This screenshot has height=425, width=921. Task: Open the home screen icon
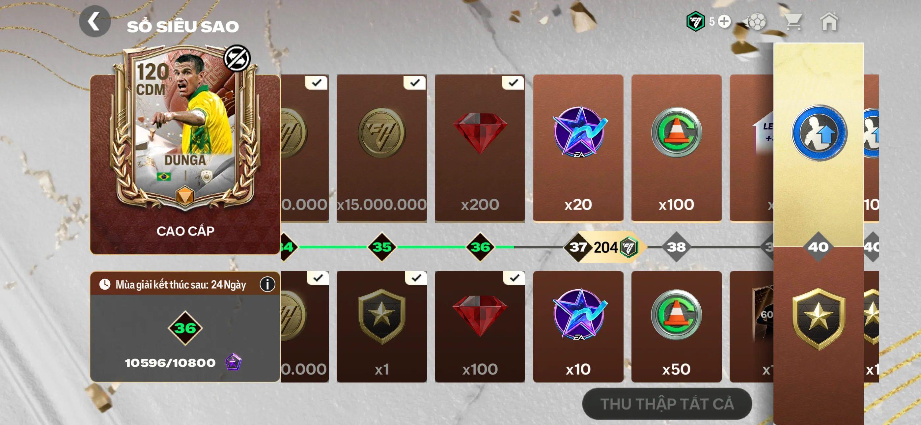tap(829, 22)
